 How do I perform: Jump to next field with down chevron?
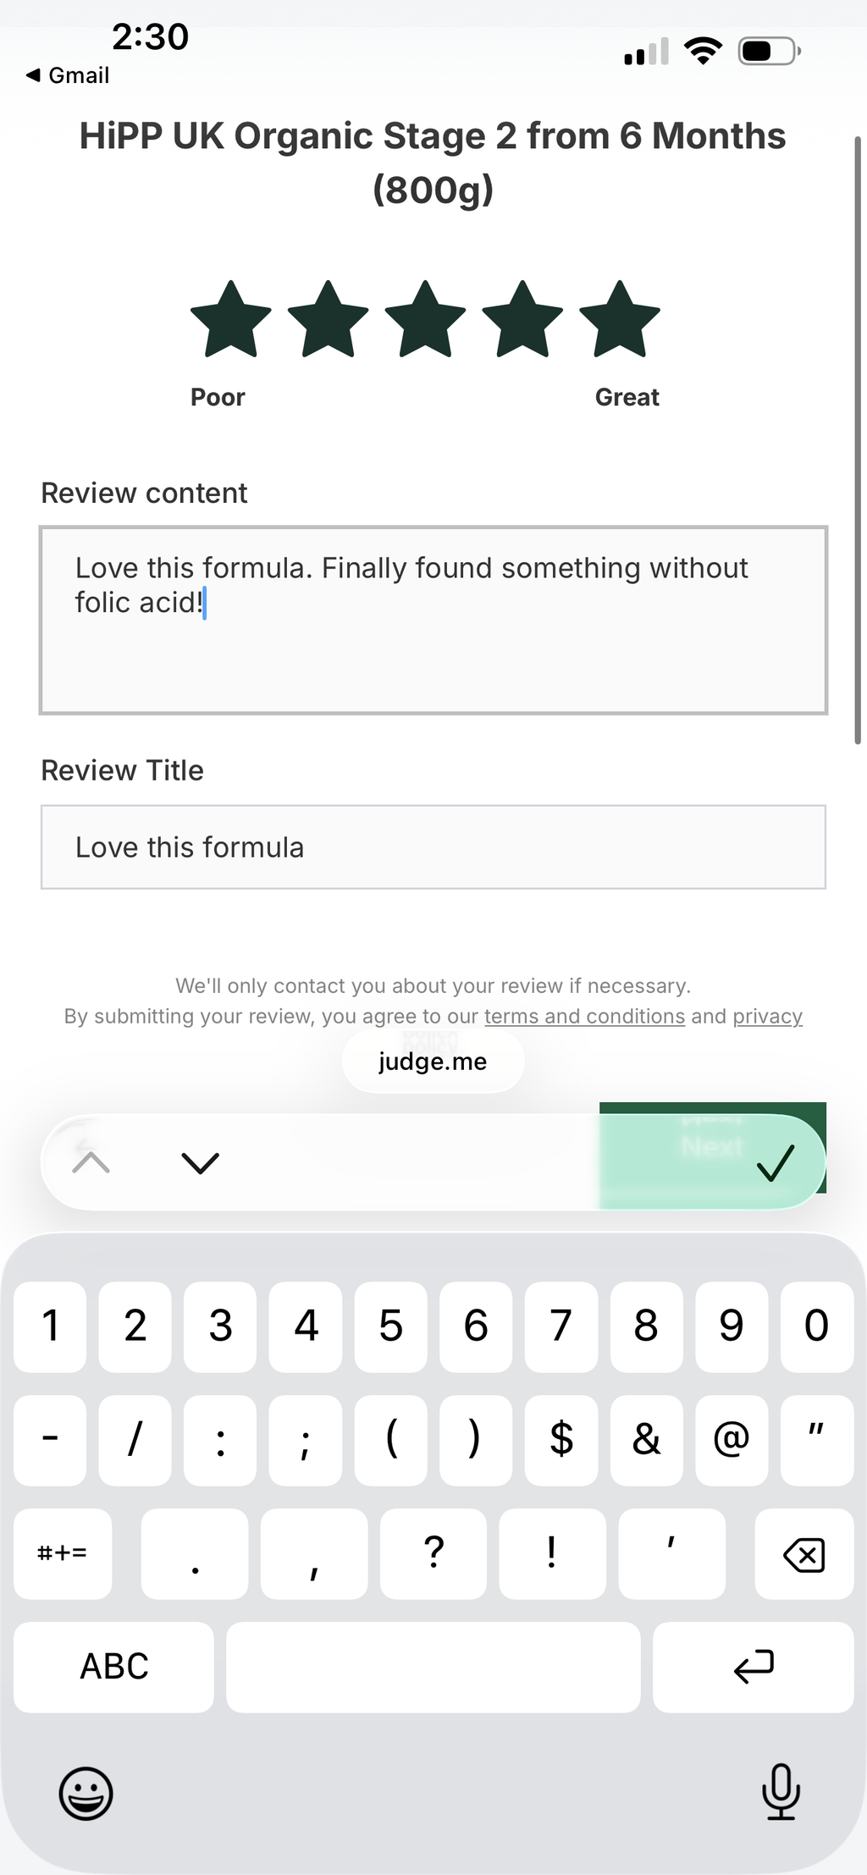(201, 1162)
